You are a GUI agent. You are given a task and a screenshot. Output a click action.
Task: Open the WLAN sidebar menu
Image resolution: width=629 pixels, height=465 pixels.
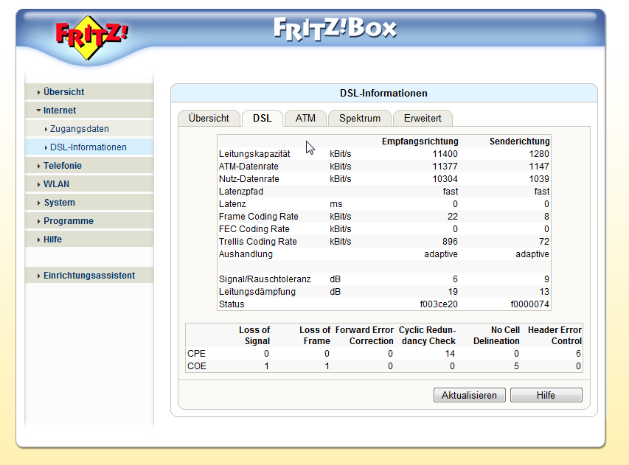89,184
